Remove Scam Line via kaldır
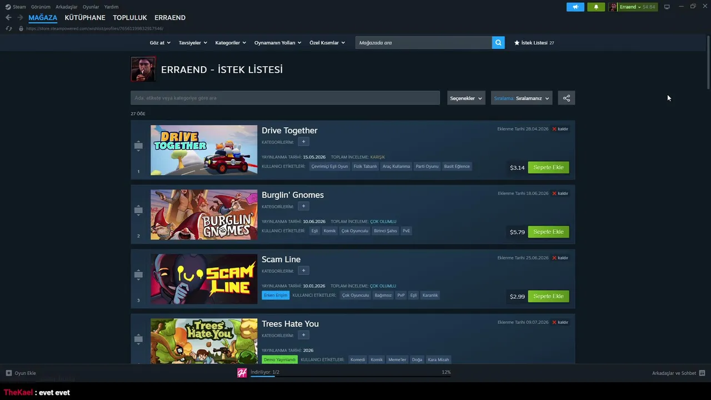 [560, 258]
